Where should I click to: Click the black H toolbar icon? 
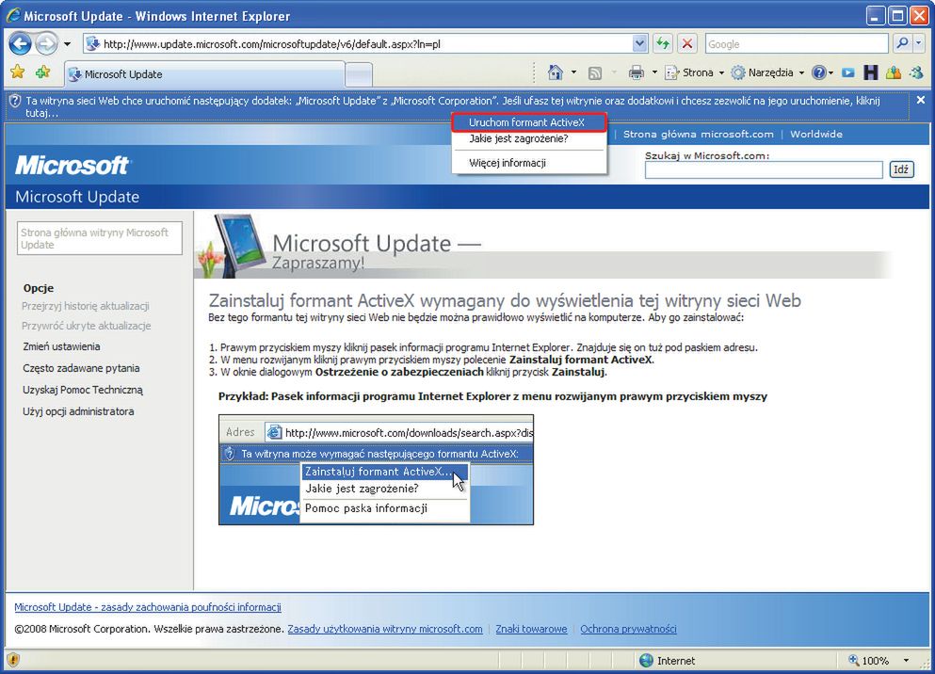click(871, 72)
